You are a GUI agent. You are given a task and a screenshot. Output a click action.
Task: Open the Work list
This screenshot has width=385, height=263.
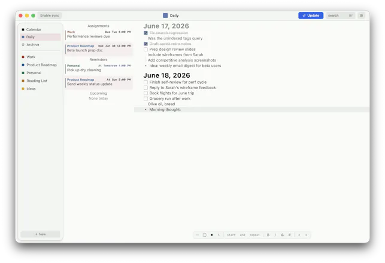(x=40, y=57)
